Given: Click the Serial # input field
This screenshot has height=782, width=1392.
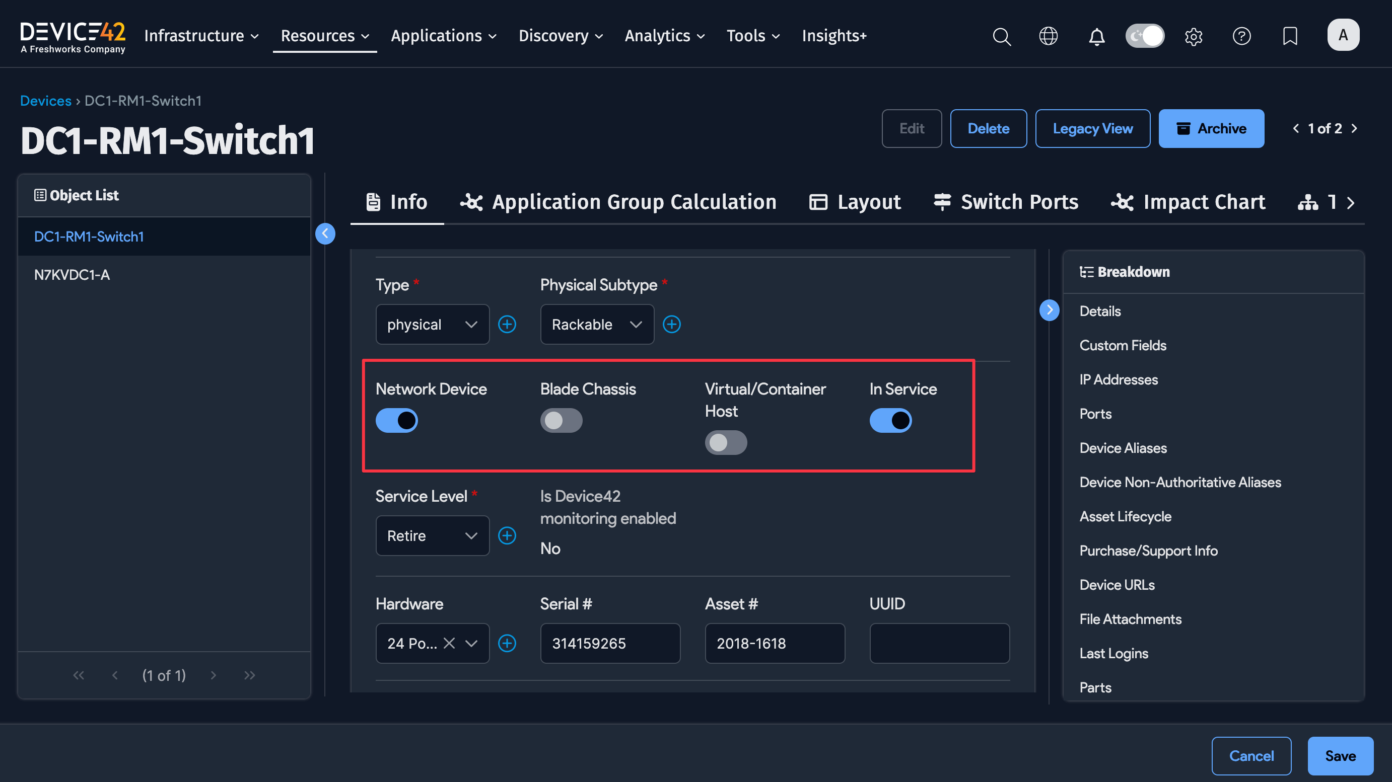Looking at the screenshot, I should 610,643.
